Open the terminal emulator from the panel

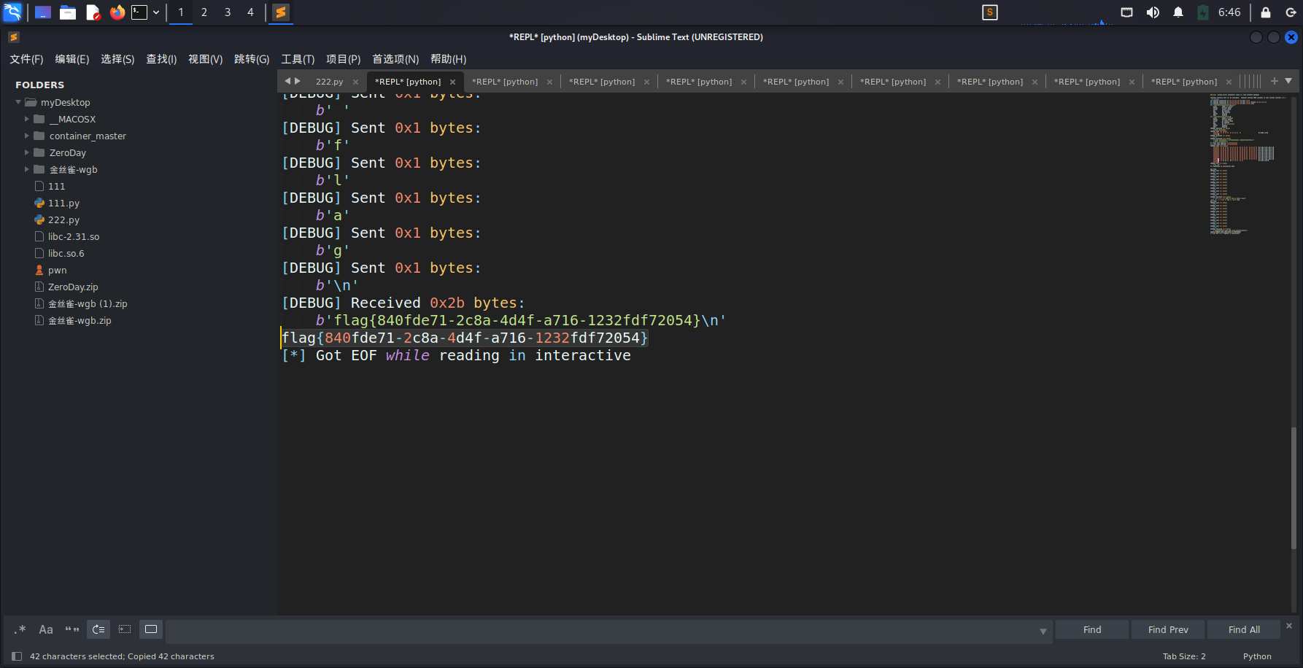pyautogui.click(x=139, y=12)
